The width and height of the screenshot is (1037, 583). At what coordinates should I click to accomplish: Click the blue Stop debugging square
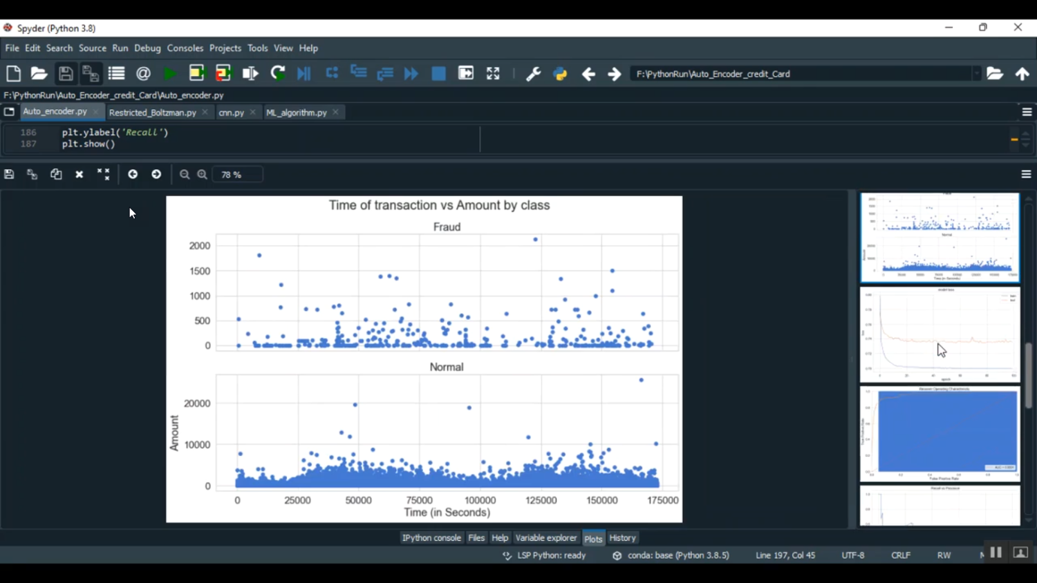438,74
